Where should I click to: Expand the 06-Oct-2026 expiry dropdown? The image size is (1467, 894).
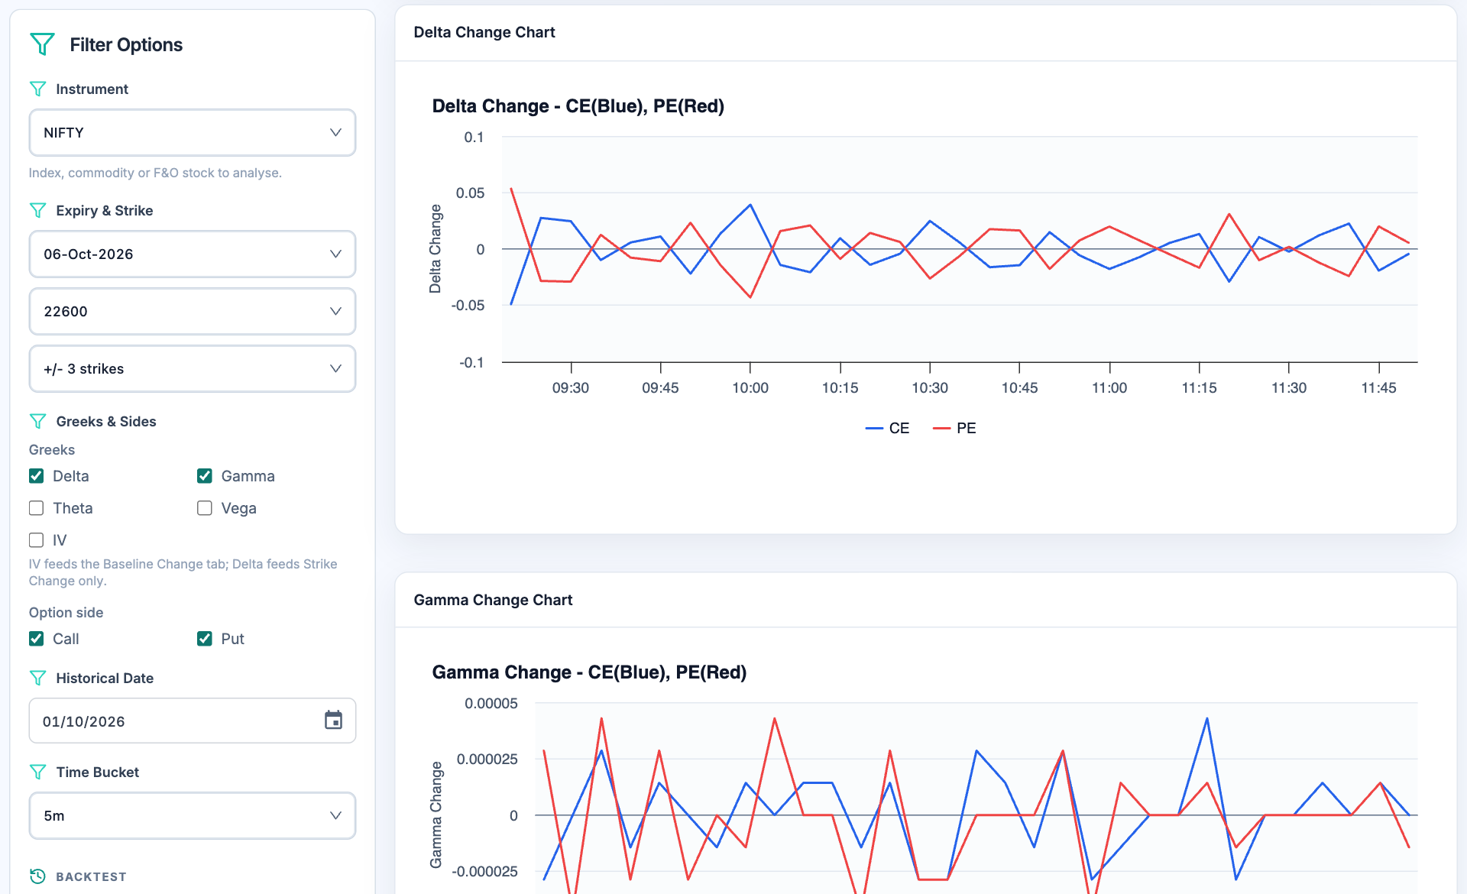point(193,254)
